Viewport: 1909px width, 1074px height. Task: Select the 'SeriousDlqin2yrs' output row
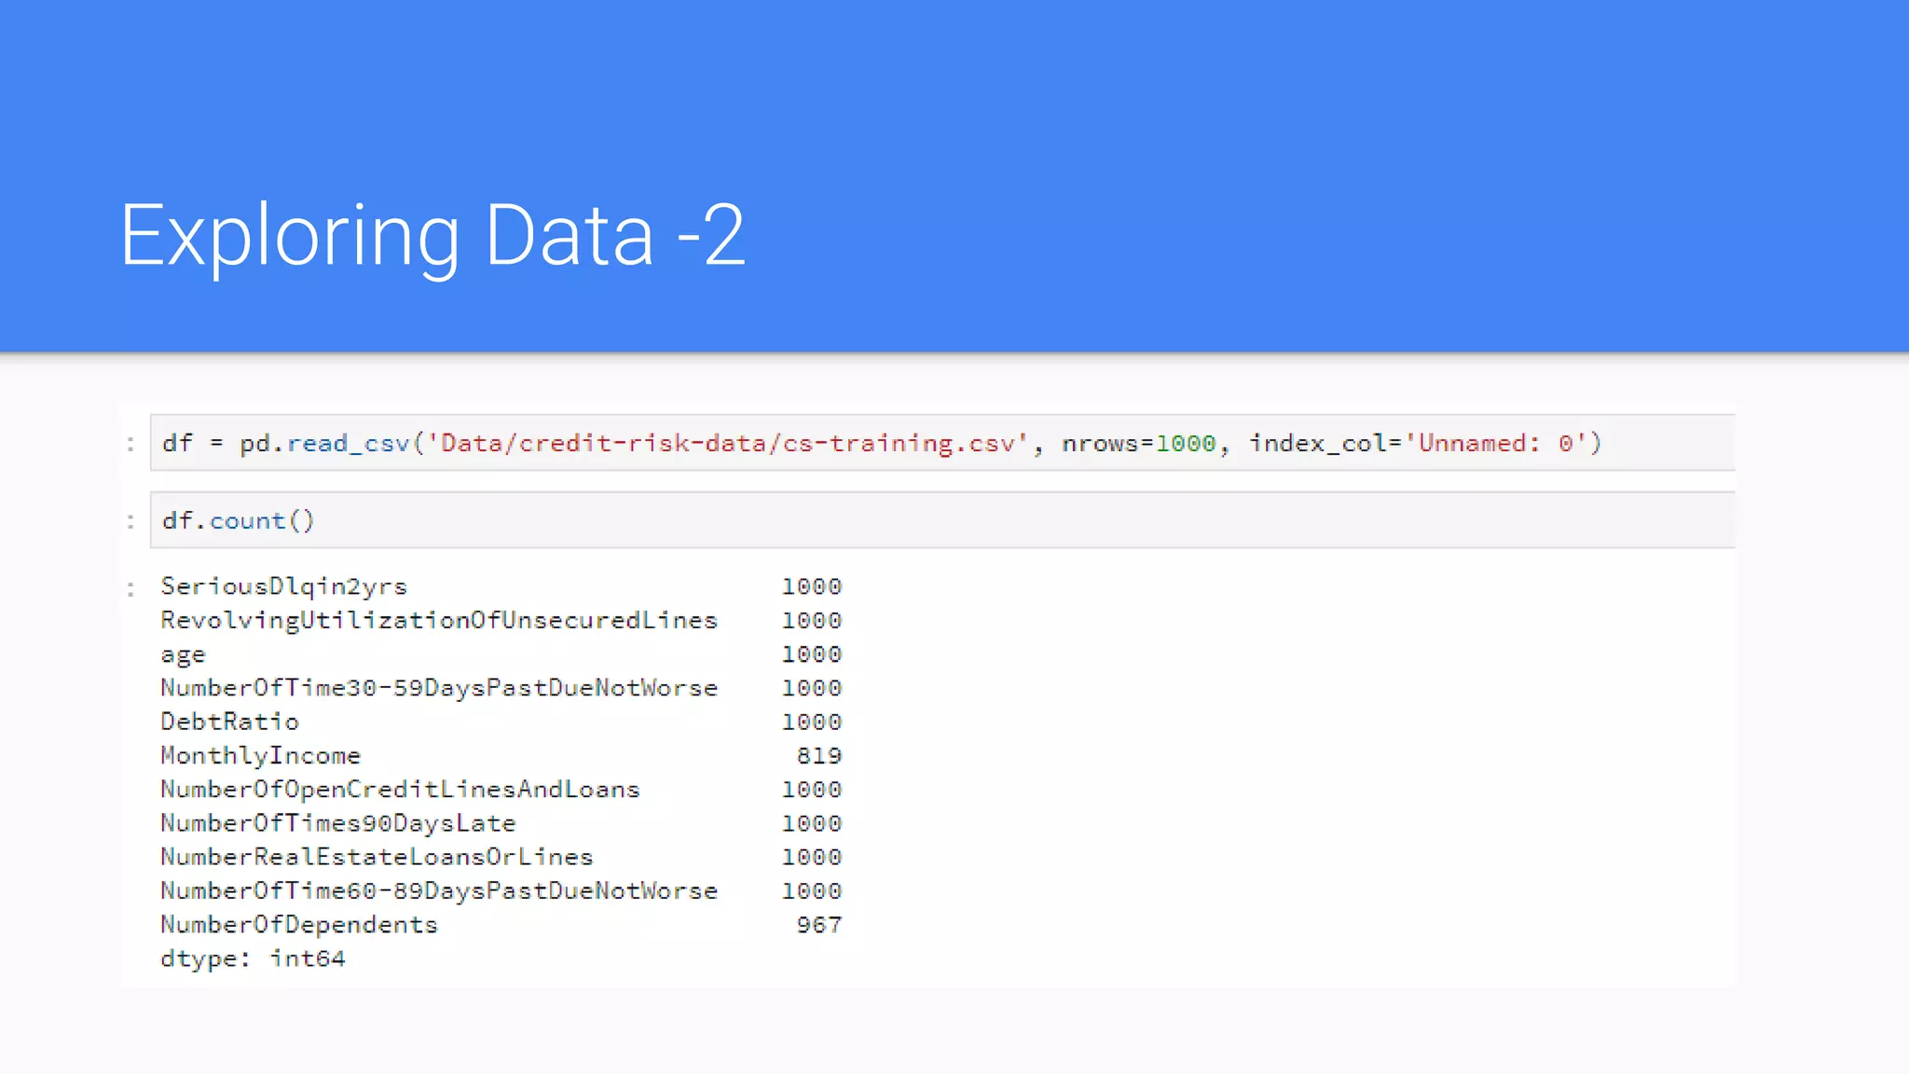point(501,586)
